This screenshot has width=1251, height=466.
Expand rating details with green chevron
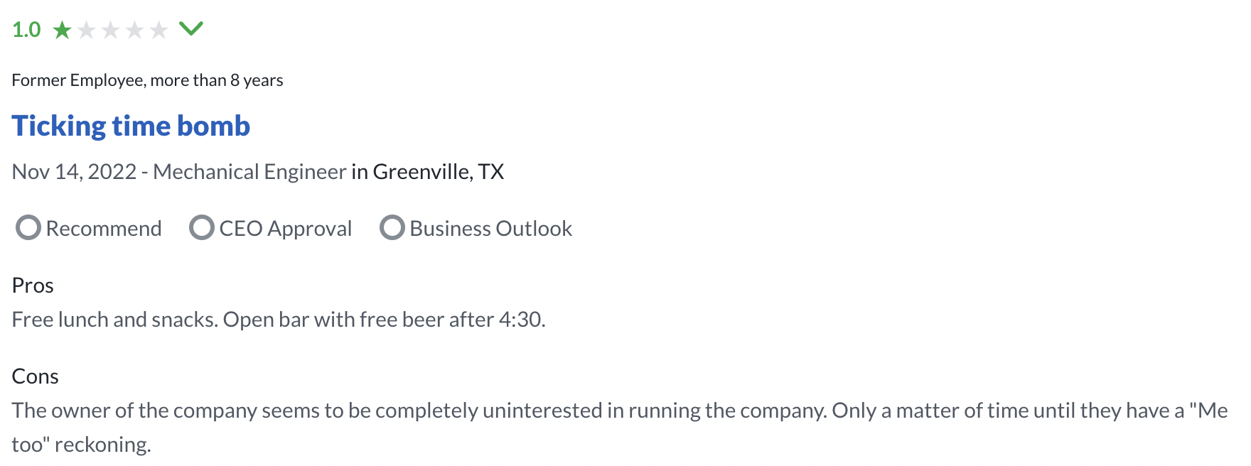[x=191, y=28]
